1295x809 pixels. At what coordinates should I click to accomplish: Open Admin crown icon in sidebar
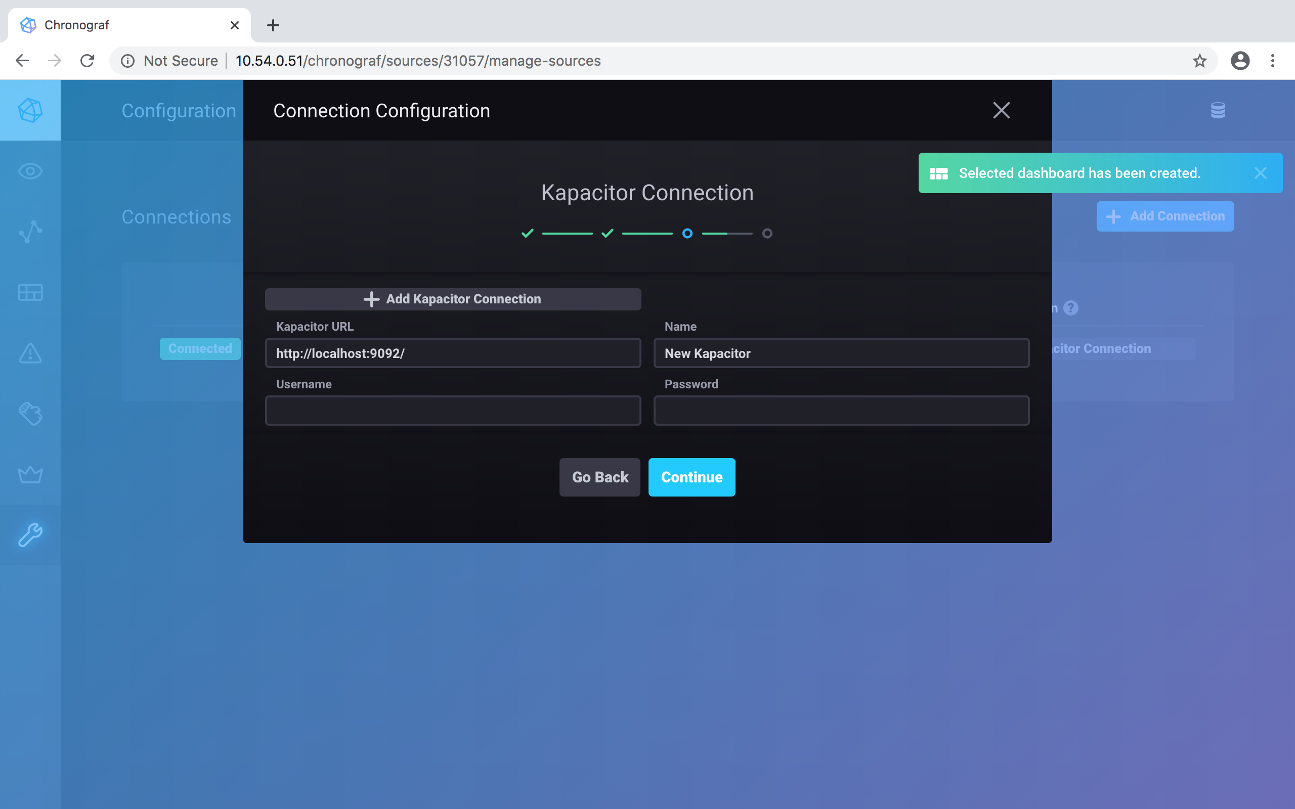tap(30, 474)
